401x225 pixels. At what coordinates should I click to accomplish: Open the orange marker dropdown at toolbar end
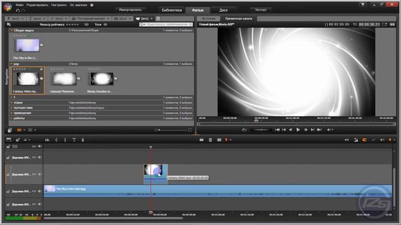pos(394,140)
